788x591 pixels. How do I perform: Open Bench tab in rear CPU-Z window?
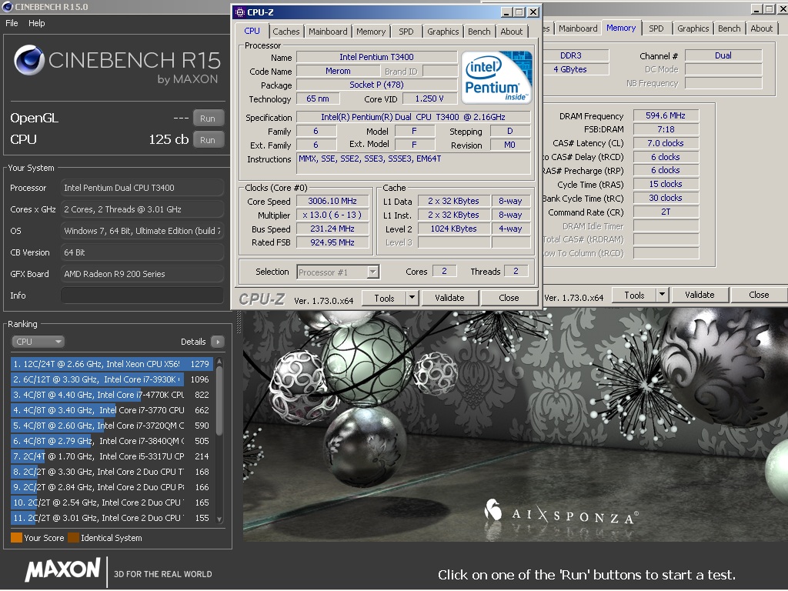730,28
